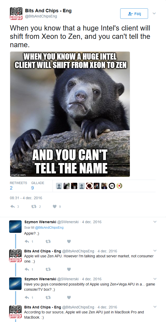Viewport: 166px width, 322px height.
Task: Retweet the game console/TV box reply
Action: click(x=48, y=297)
